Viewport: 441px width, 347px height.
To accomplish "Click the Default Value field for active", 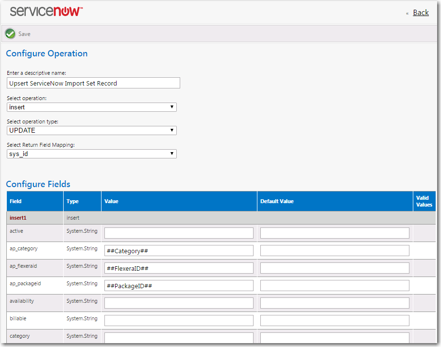I will pyautogui.click(x=335, y=233).
